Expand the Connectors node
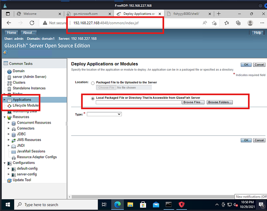Screen dimensions: 267x211 click(x=8, y=129)
